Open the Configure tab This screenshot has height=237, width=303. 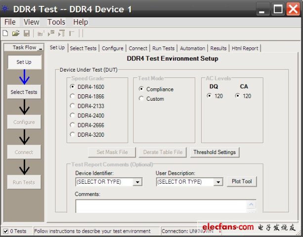(x=112, y=48)
